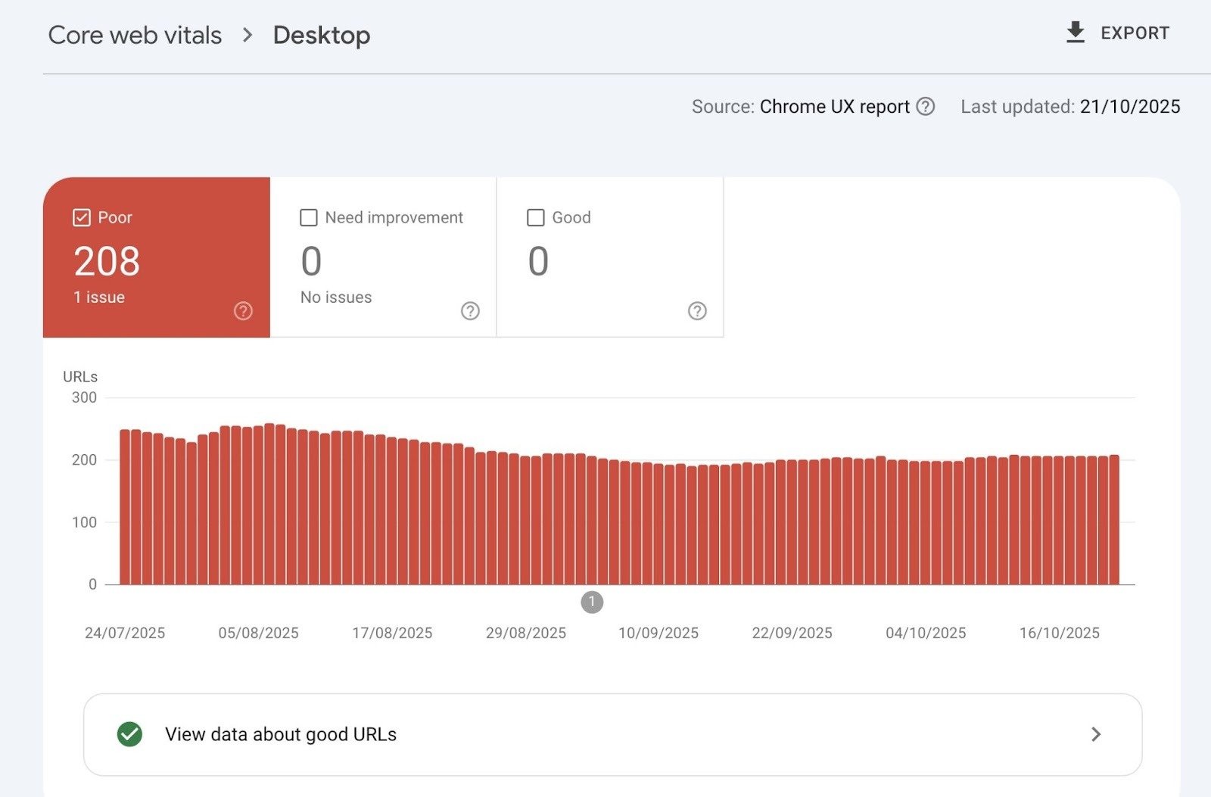
Task: Click the Chrome UX report help icon
Action: (x=926, y=107)
